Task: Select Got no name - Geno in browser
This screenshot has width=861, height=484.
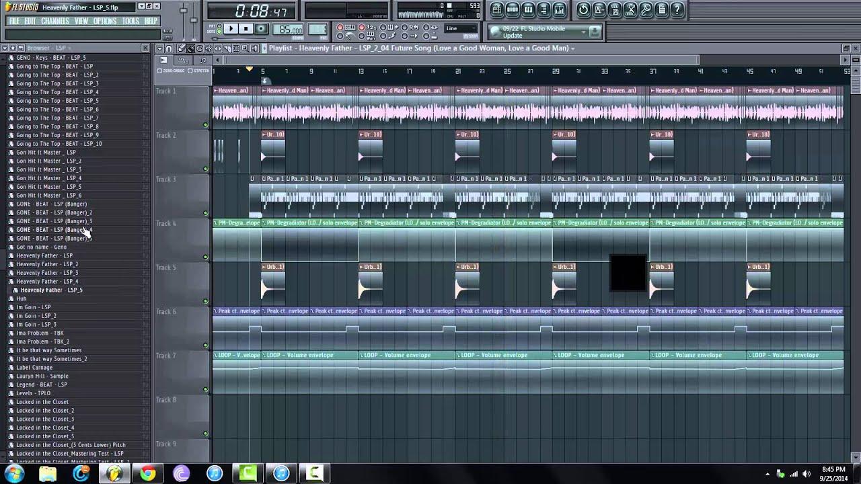Action: [x=41, y=247]
